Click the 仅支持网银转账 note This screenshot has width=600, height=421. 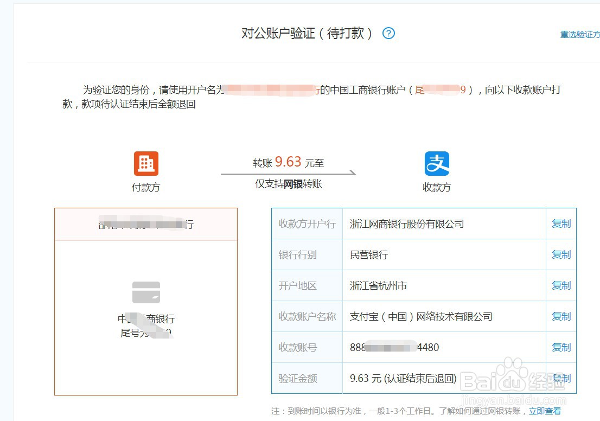tap(289, 184)
